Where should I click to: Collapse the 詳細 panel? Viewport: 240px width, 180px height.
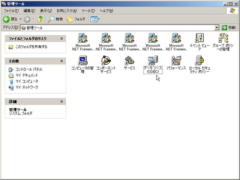61,102
